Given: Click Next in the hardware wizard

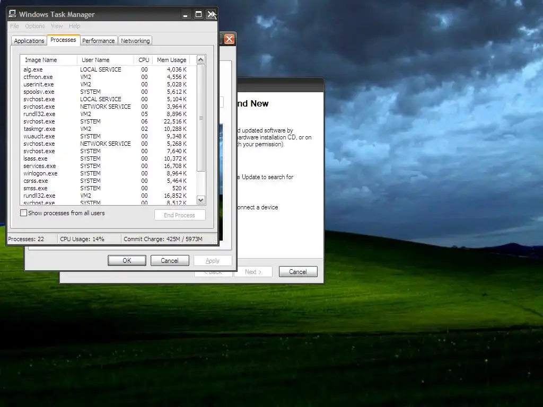Looking at the screenshot, I should 253,272.
